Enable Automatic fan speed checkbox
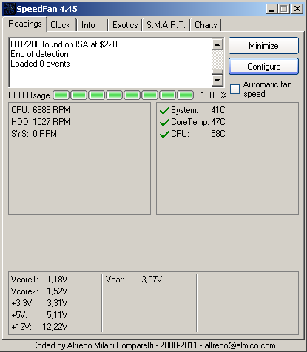 (235, 89)
